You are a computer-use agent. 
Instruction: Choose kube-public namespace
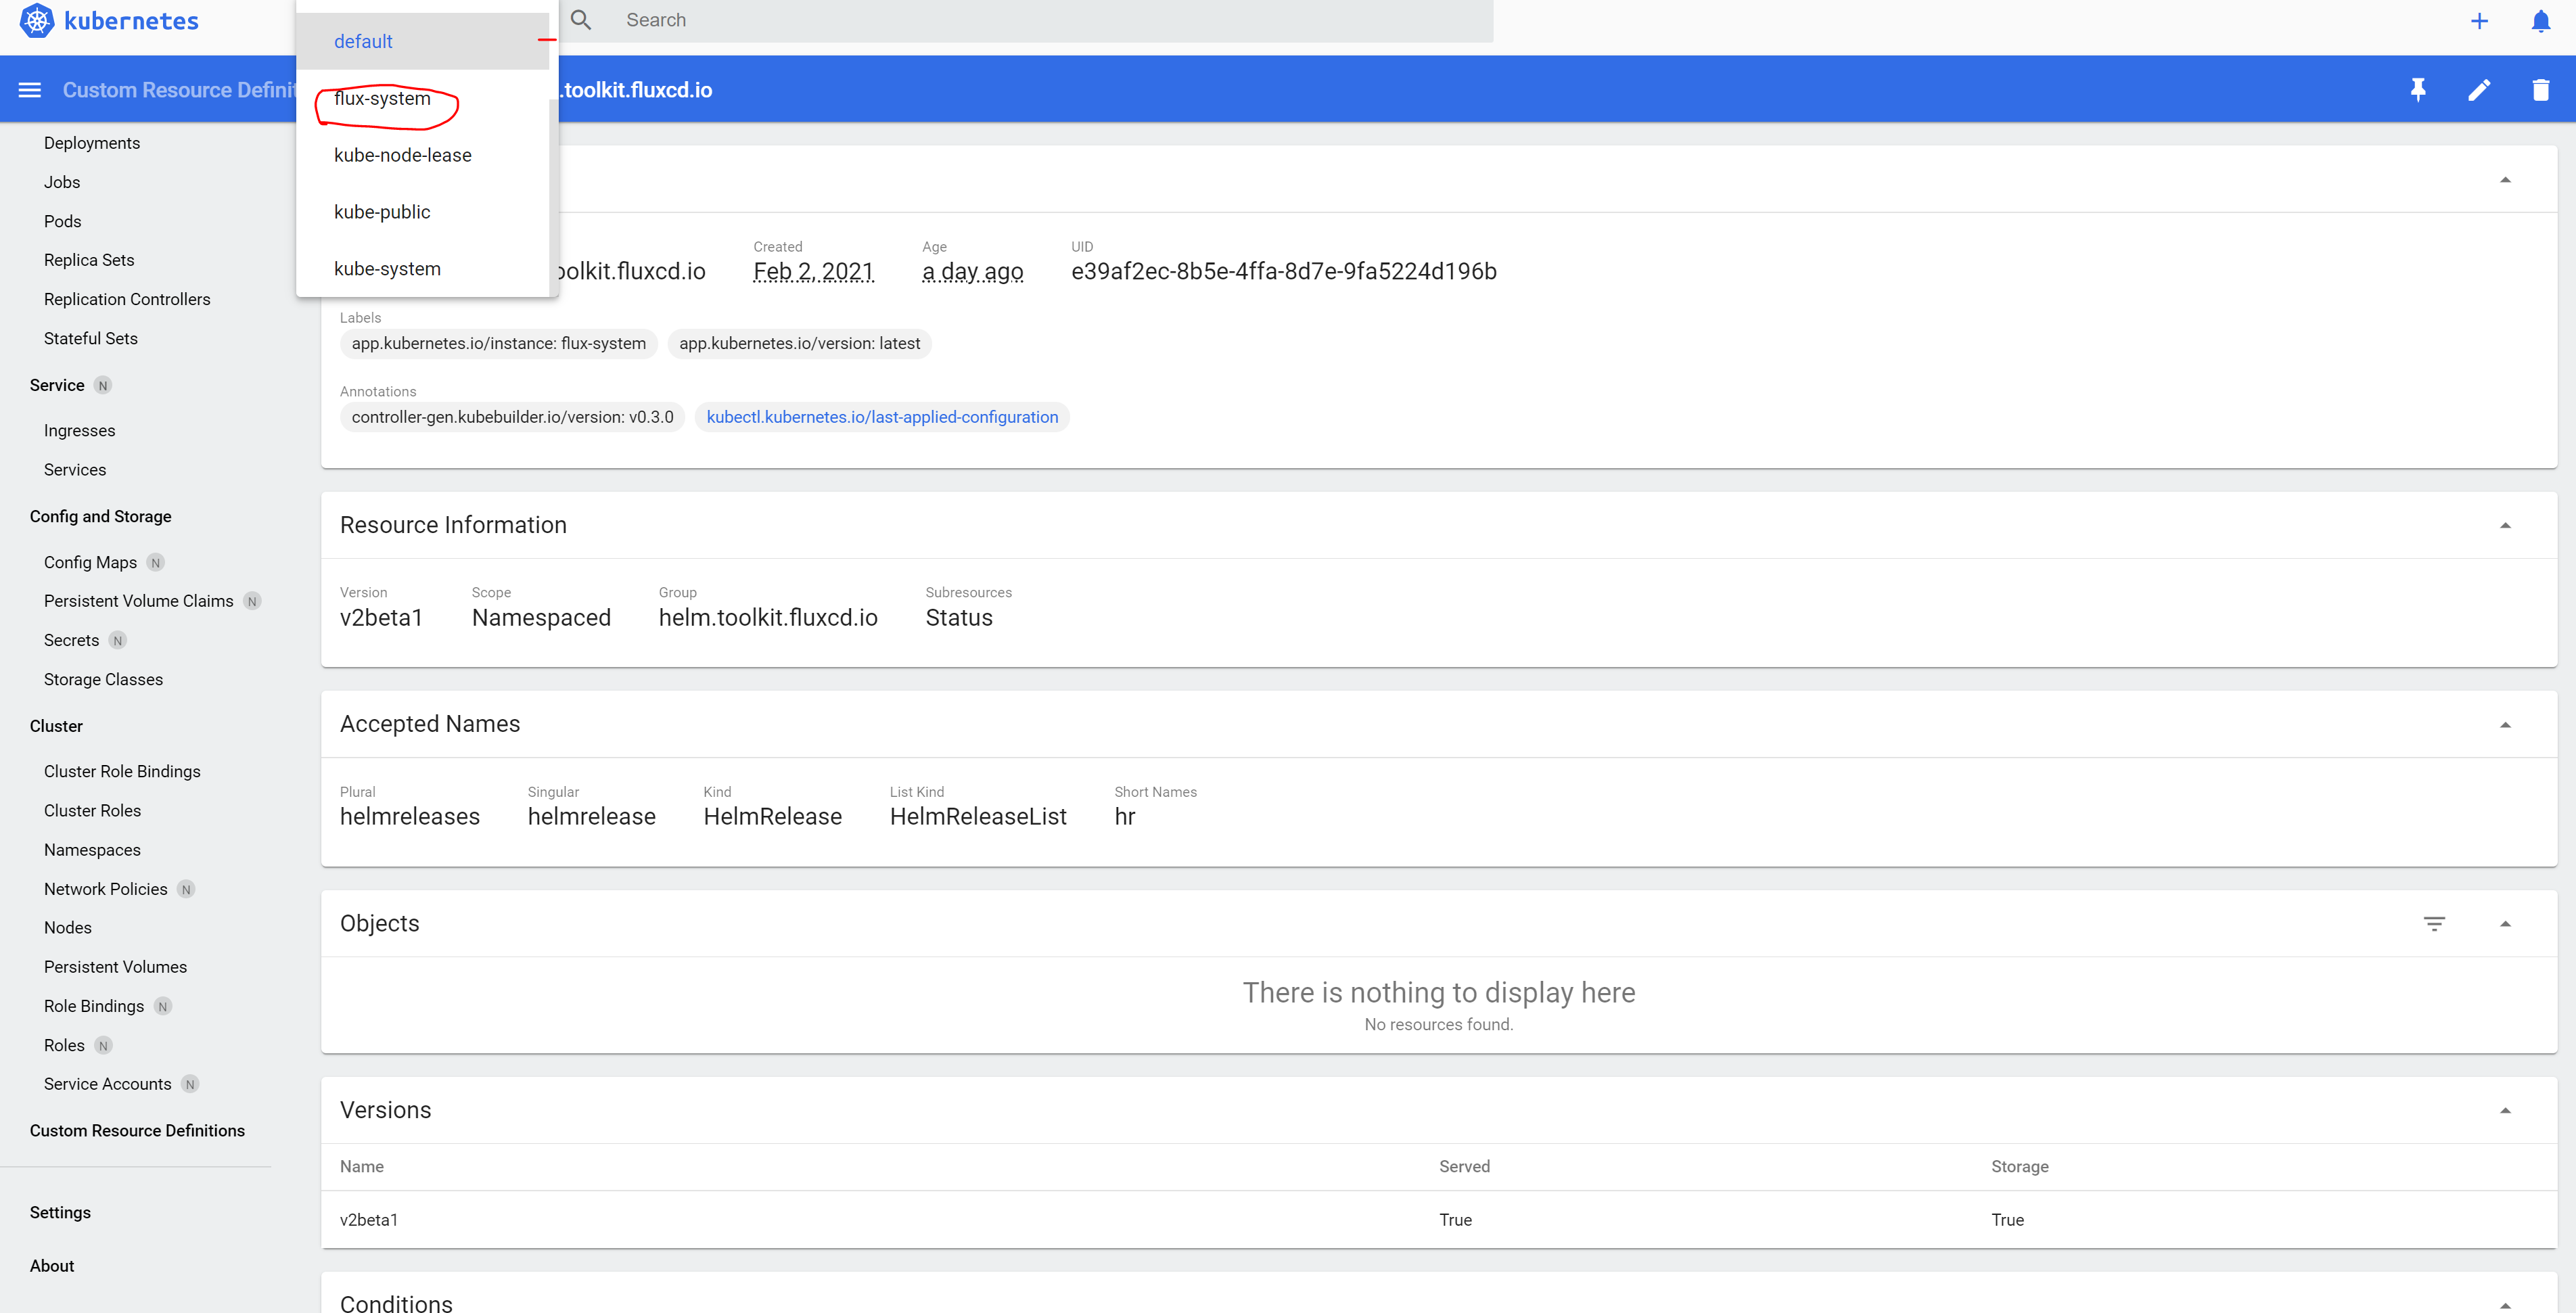[x=422, y=212]
